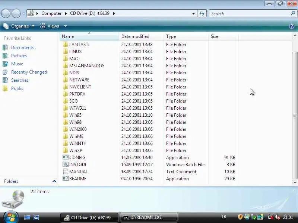Click the muted volume tray icon

click(x=278, y=217)
